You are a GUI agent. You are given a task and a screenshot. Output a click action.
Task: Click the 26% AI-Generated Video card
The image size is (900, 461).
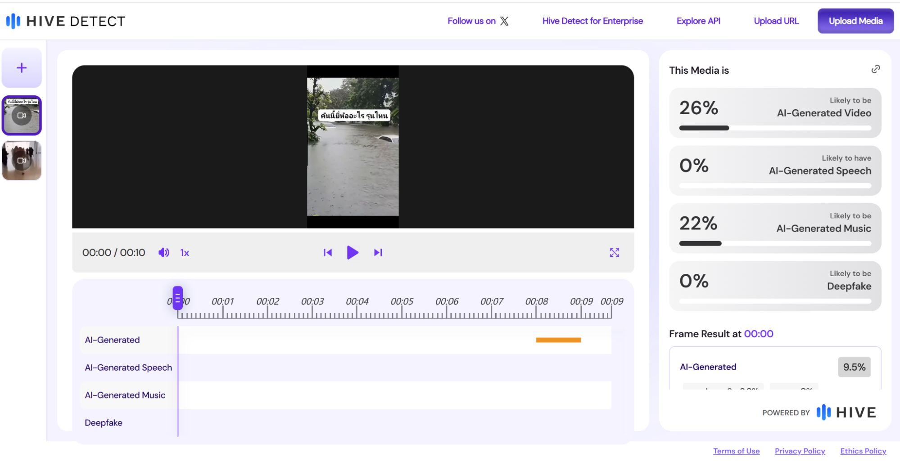(775, 113)
